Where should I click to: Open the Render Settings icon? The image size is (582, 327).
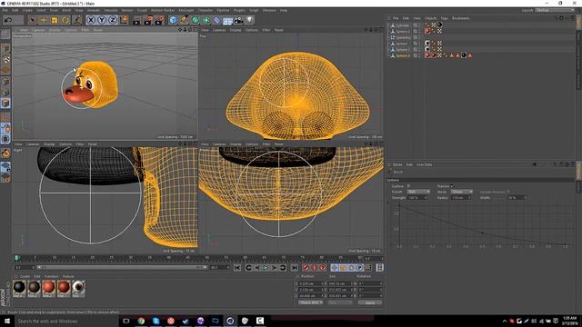160,20
